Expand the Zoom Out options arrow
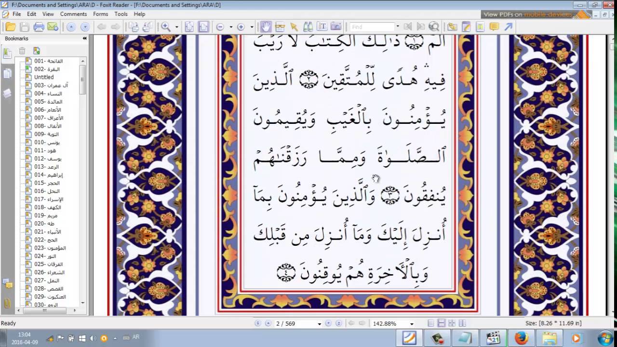617x347 pixels. click(231, 27)
